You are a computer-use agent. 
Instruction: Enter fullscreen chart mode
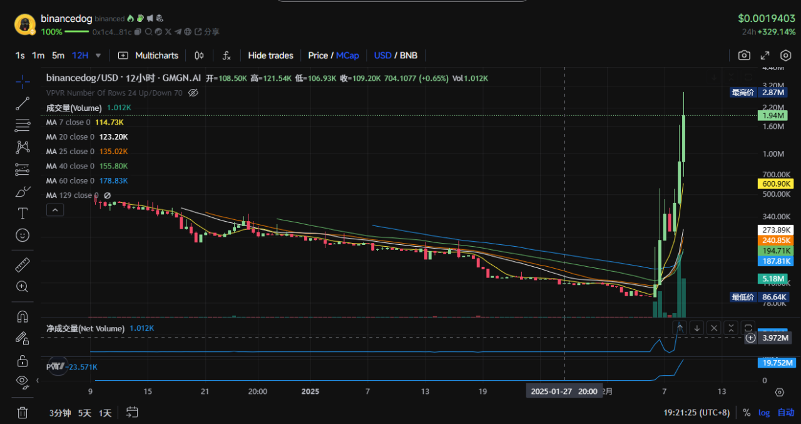(x=765, y=55)
